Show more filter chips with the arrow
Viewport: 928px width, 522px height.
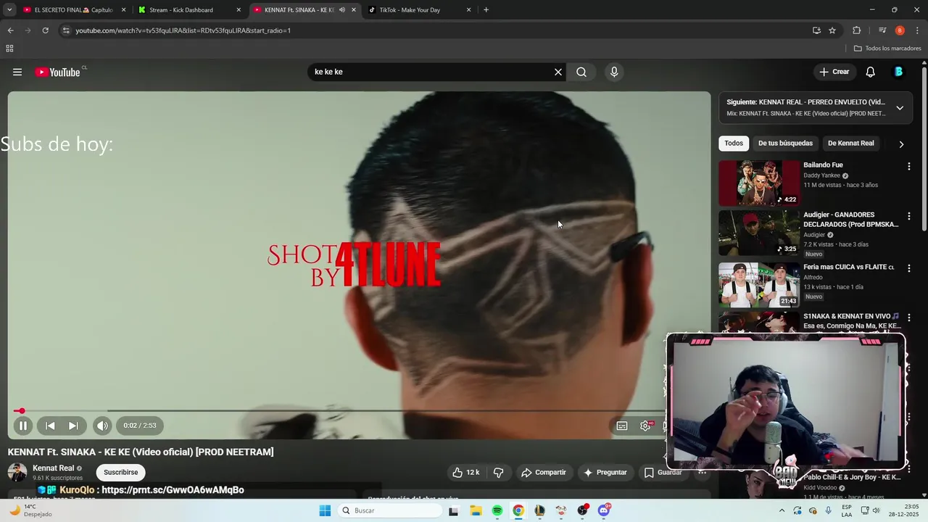click(901, 144)
